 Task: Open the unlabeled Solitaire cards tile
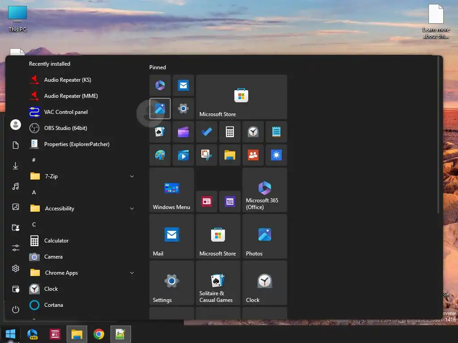160,132
